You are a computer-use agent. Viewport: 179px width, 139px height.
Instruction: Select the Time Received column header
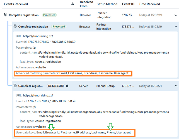point(149,4)
